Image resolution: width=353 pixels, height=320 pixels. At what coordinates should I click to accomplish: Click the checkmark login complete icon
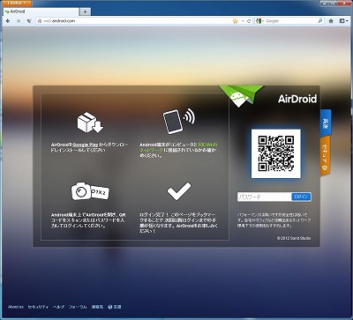coord(179,191)
